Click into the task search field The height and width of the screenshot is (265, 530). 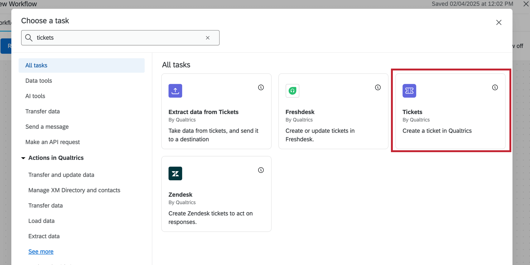click(x=118, y=38)
